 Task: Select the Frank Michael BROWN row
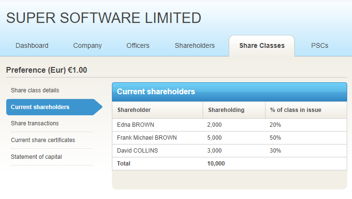pyautogui.click(x=147, y=138)
